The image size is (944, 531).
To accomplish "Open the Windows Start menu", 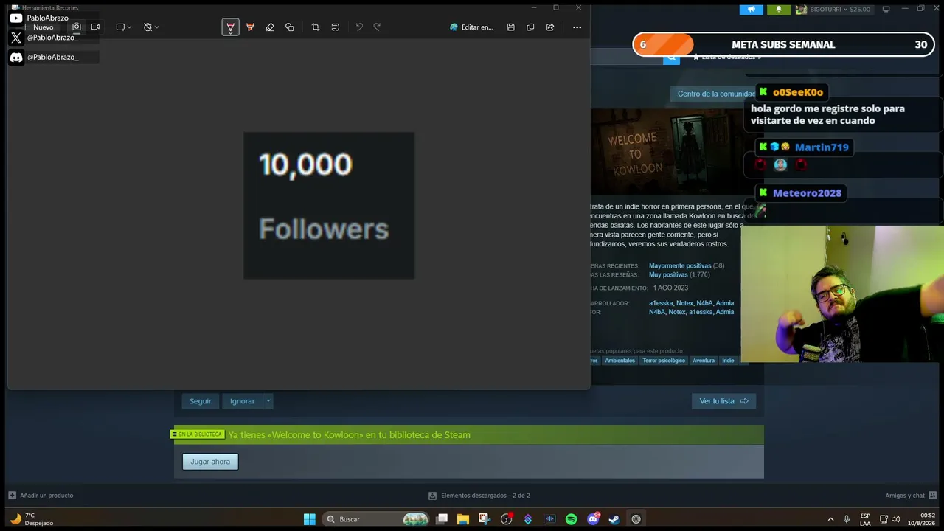I will click(310, 519).
